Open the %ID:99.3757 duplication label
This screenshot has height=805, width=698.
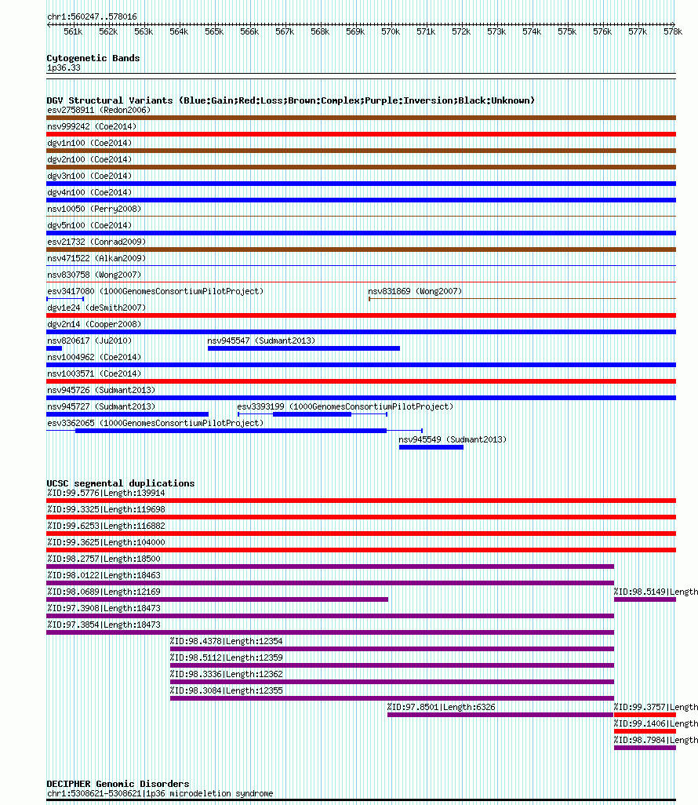coord(656,707)
